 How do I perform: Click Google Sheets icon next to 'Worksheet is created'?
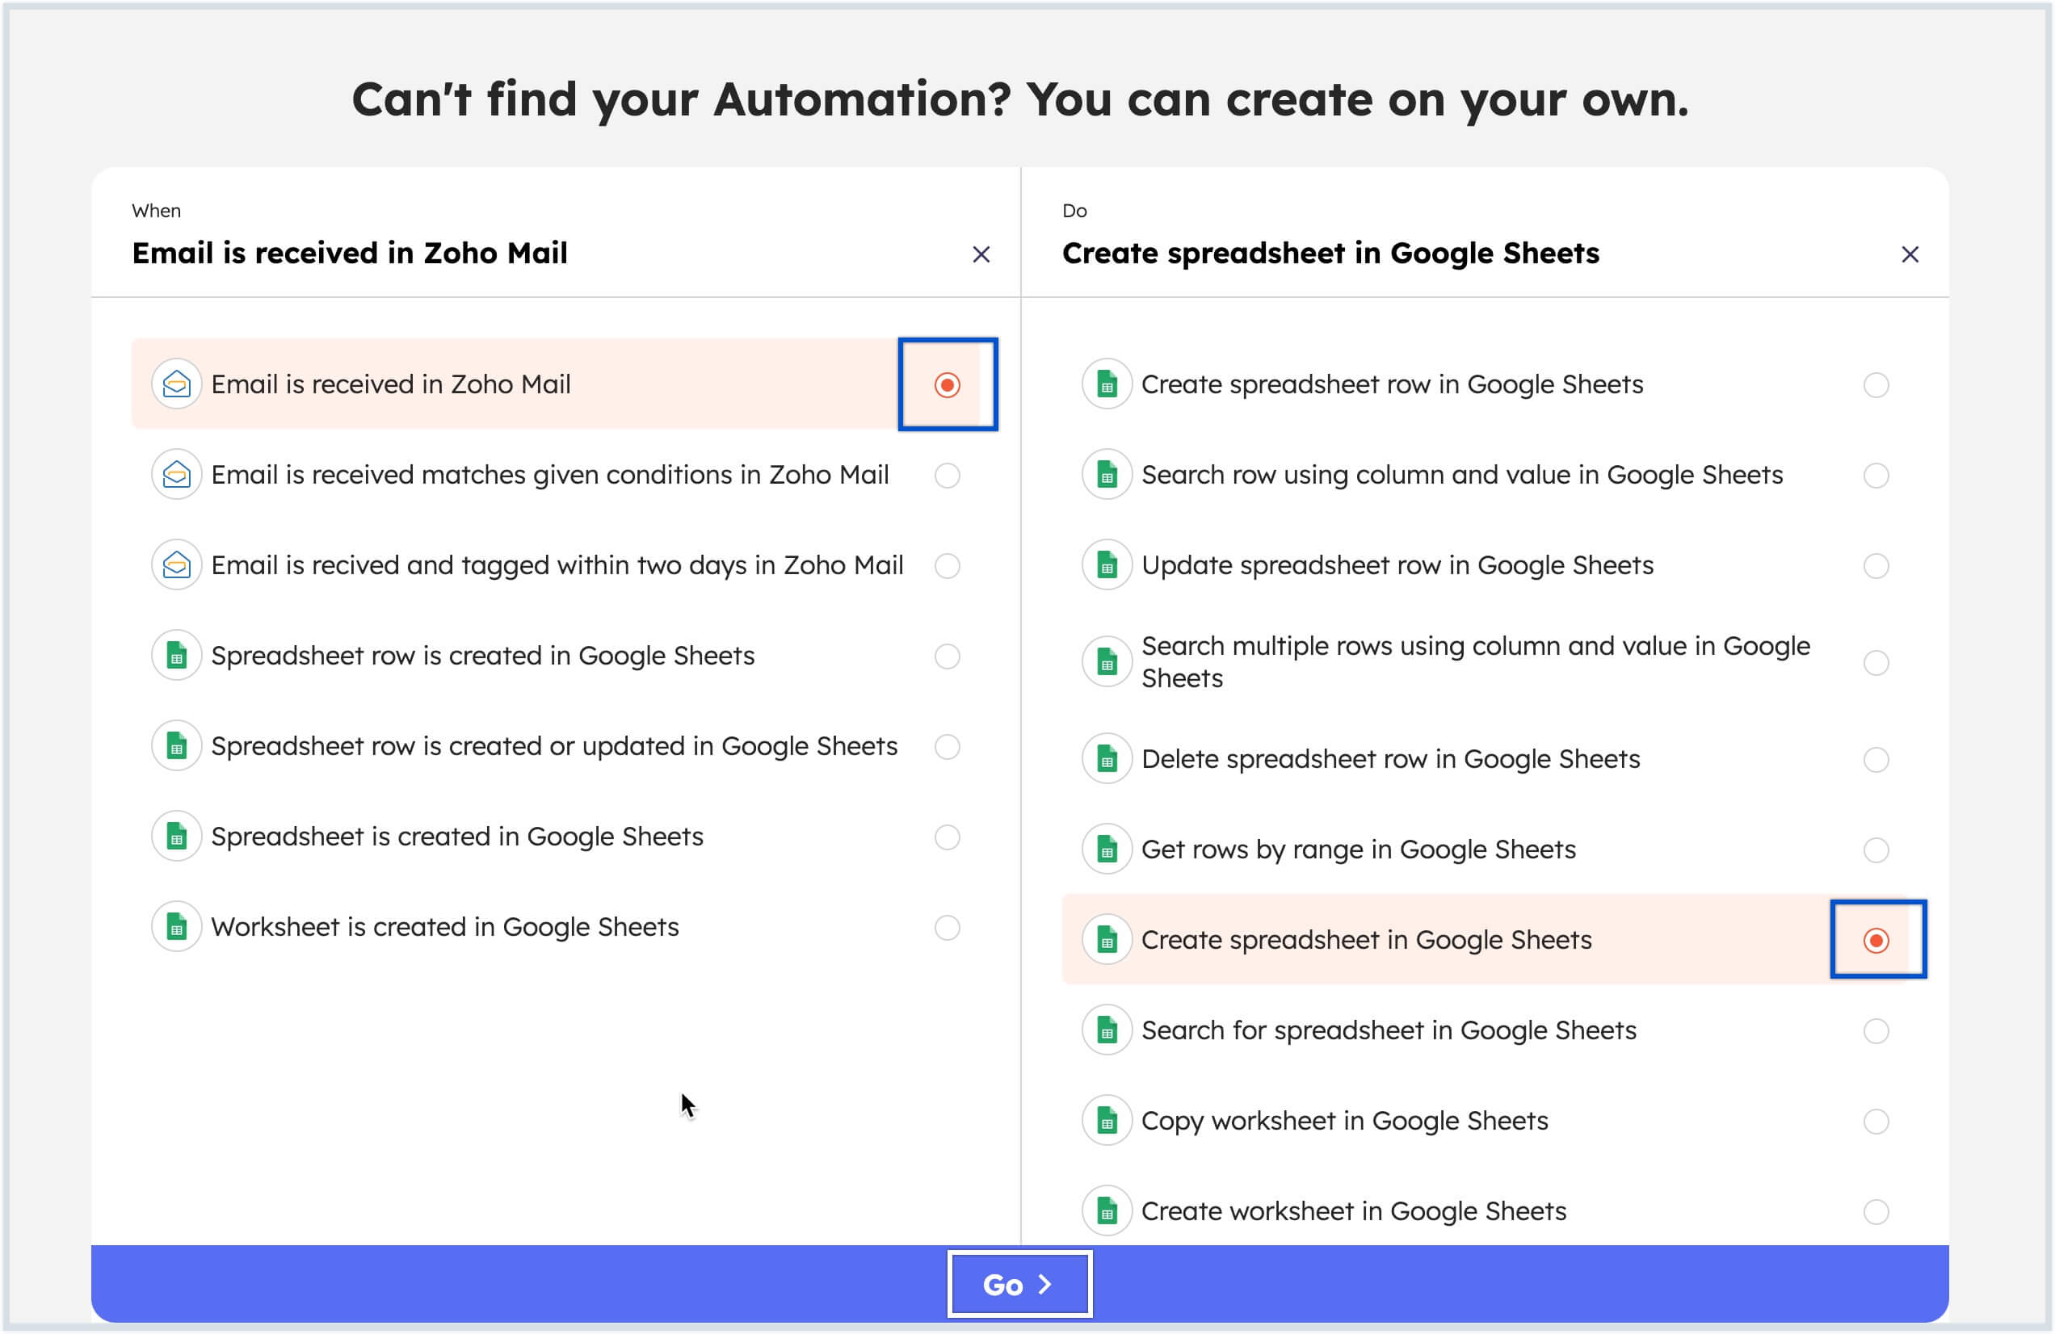(x=176, y=927)
